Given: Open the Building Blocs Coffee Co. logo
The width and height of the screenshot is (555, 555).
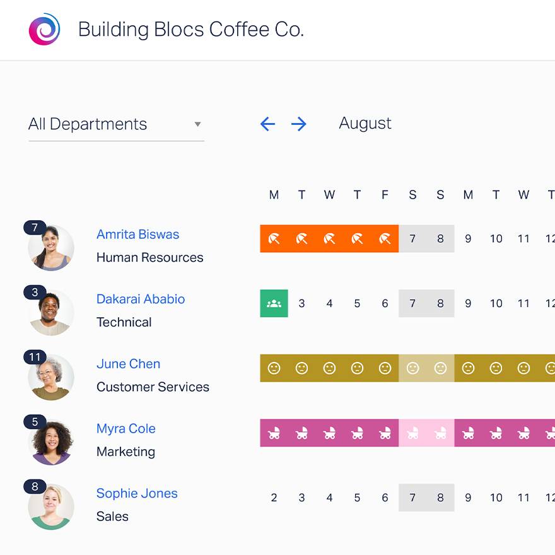Looking at the screenshot, I should pyautogui.click(x=44, y=29).
